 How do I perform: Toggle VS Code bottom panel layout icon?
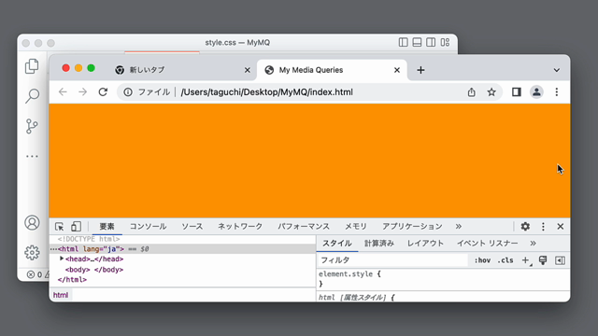(x=417, y=42)
